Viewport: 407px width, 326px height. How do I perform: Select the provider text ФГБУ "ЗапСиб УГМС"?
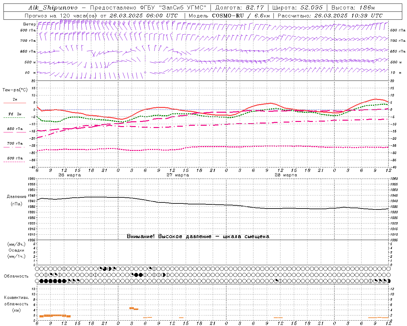click(x=173, y=8)
